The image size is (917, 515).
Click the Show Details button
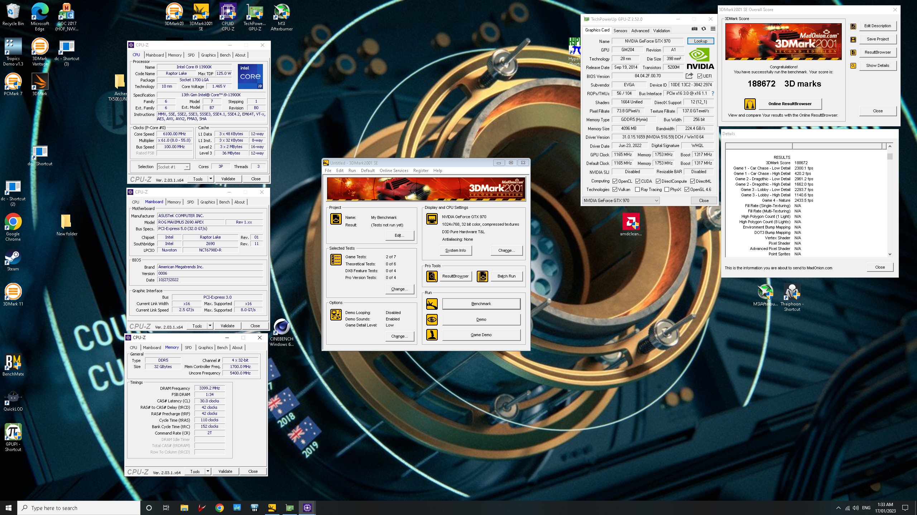[878, 65]
